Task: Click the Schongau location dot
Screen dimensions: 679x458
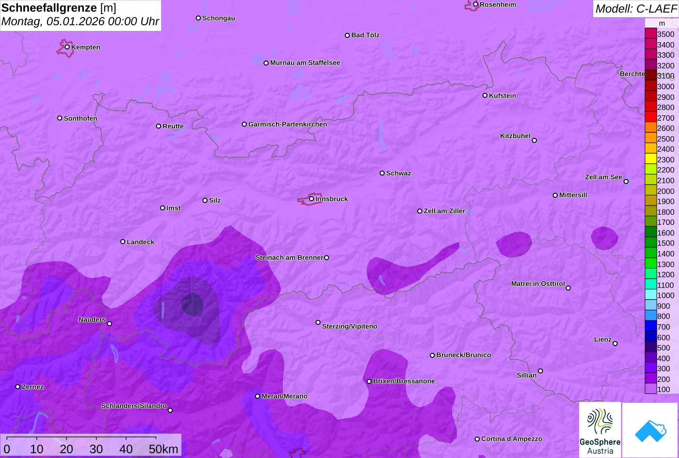Action: [198, 18]
